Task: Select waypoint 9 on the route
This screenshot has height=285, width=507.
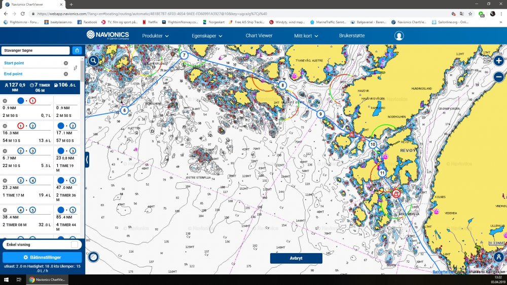Action: click(320, 114)
